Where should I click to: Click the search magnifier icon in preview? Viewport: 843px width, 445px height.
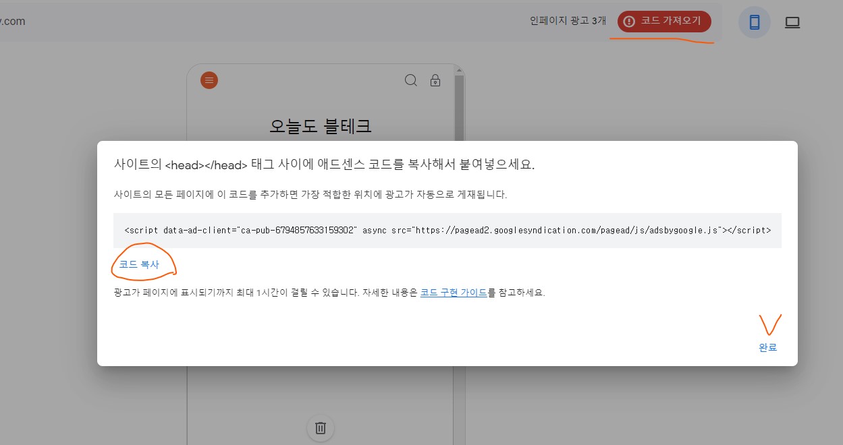[x=410, y=80]
